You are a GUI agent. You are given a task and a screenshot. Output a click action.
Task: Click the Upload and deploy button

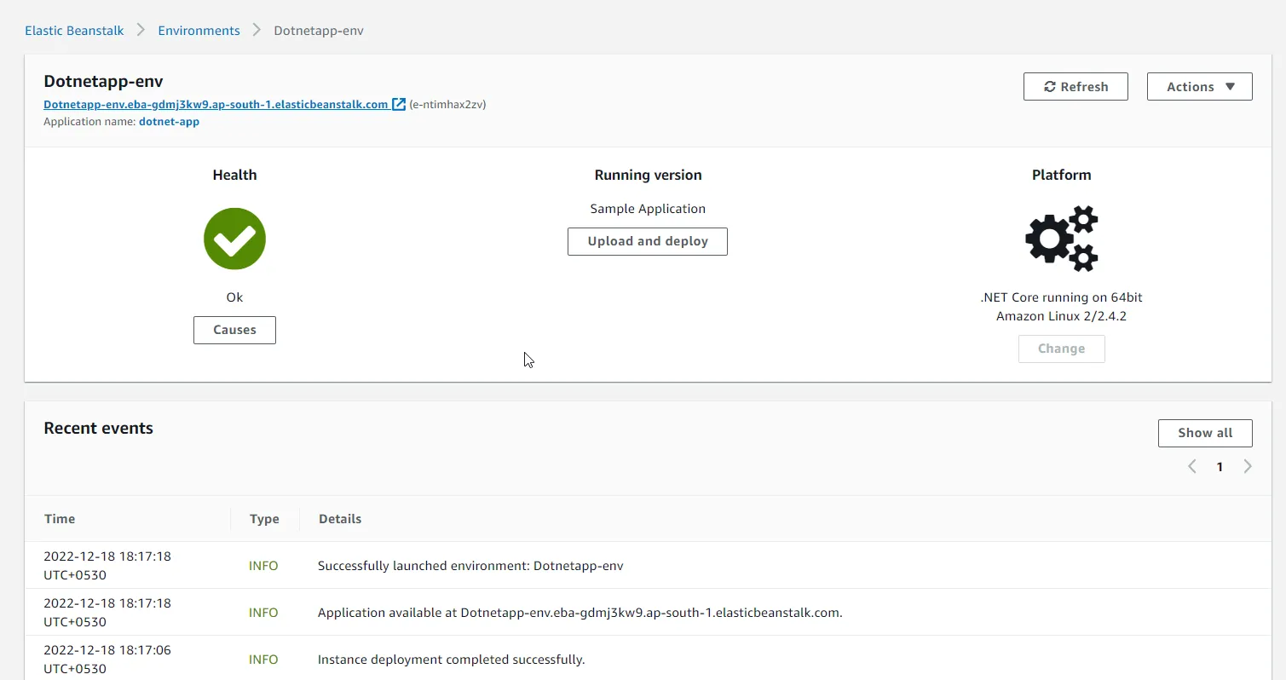coord(647,241)
